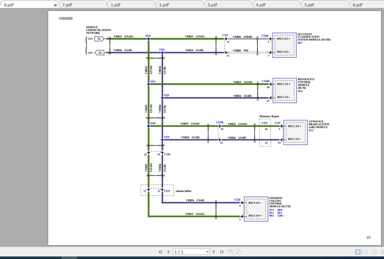Go to the first page

tap(160, 252)
